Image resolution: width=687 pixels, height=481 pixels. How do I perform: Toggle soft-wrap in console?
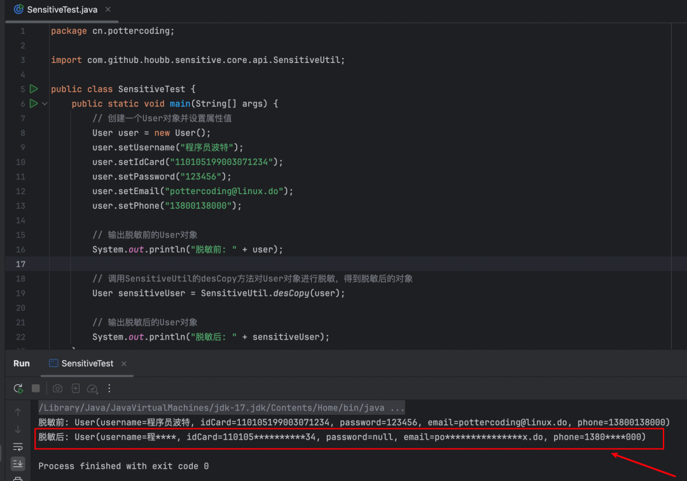point(18,447)
